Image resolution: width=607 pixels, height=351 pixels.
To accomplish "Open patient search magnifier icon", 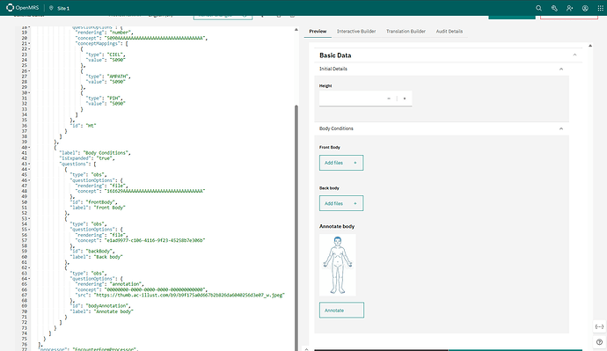I will (538, 8).
